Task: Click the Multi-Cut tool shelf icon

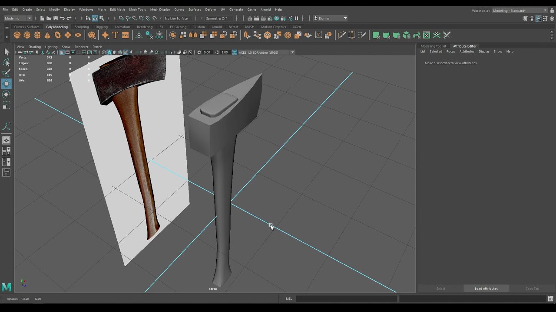Action: [x=342, y=35]
